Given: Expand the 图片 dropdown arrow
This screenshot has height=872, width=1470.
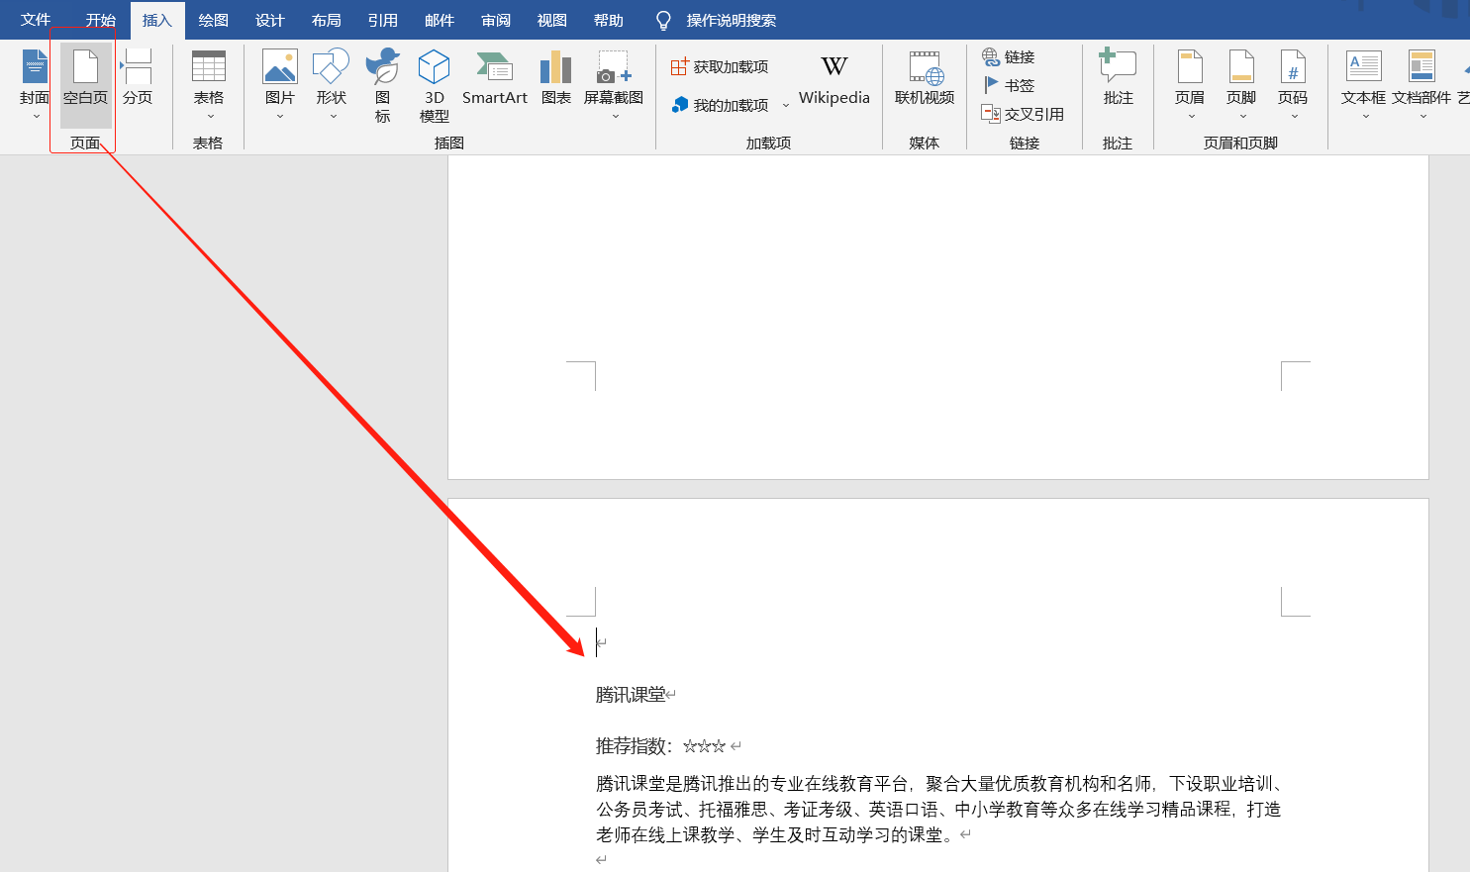Looking at the screenshot, I should click(280, 117).
